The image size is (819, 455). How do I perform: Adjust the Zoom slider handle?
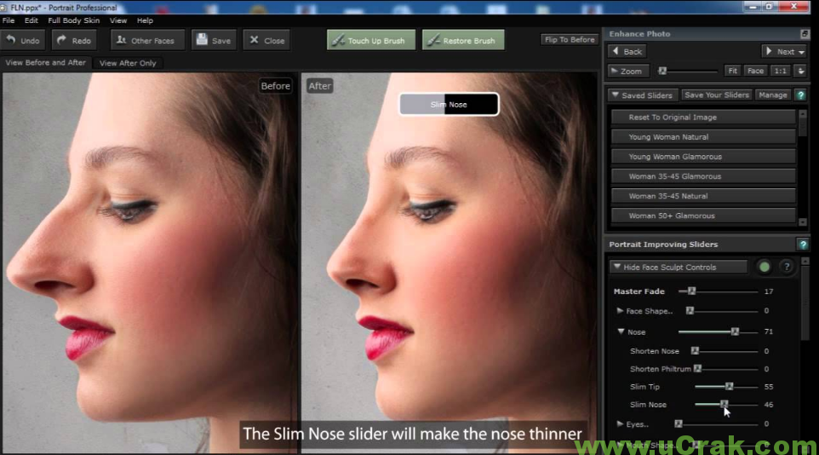pyautogui.click(x=662, y=71)
